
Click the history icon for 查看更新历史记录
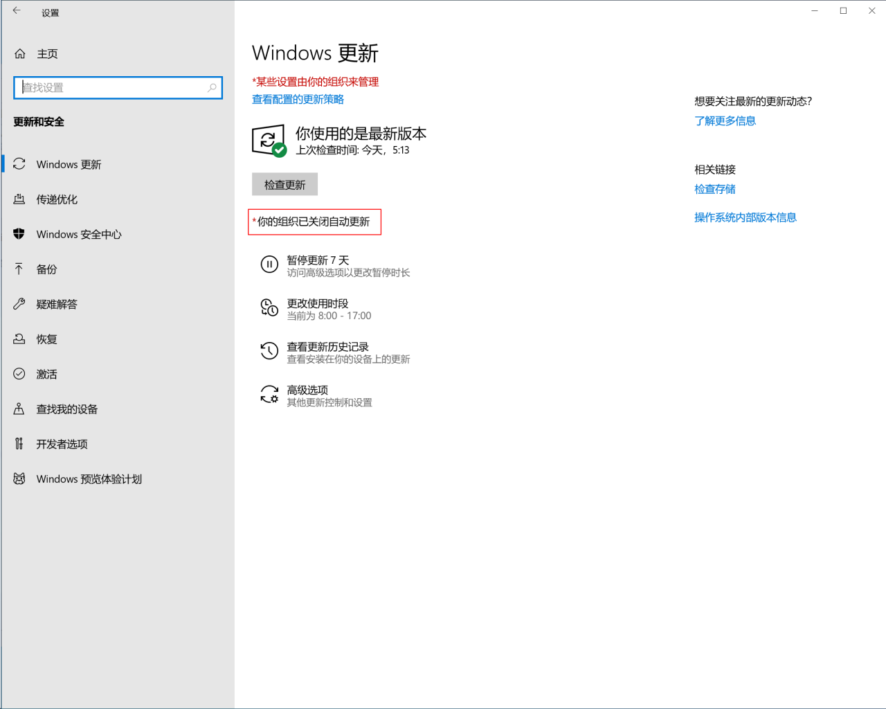point(269,351)
